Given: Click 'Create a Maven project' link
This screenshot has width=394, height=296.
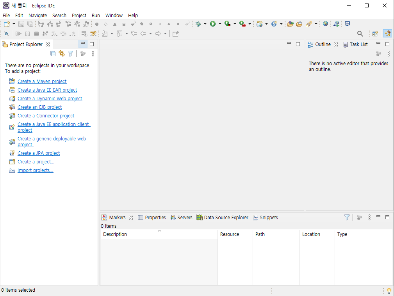Looking at the screenshot, I should click(x=42, y=82).
